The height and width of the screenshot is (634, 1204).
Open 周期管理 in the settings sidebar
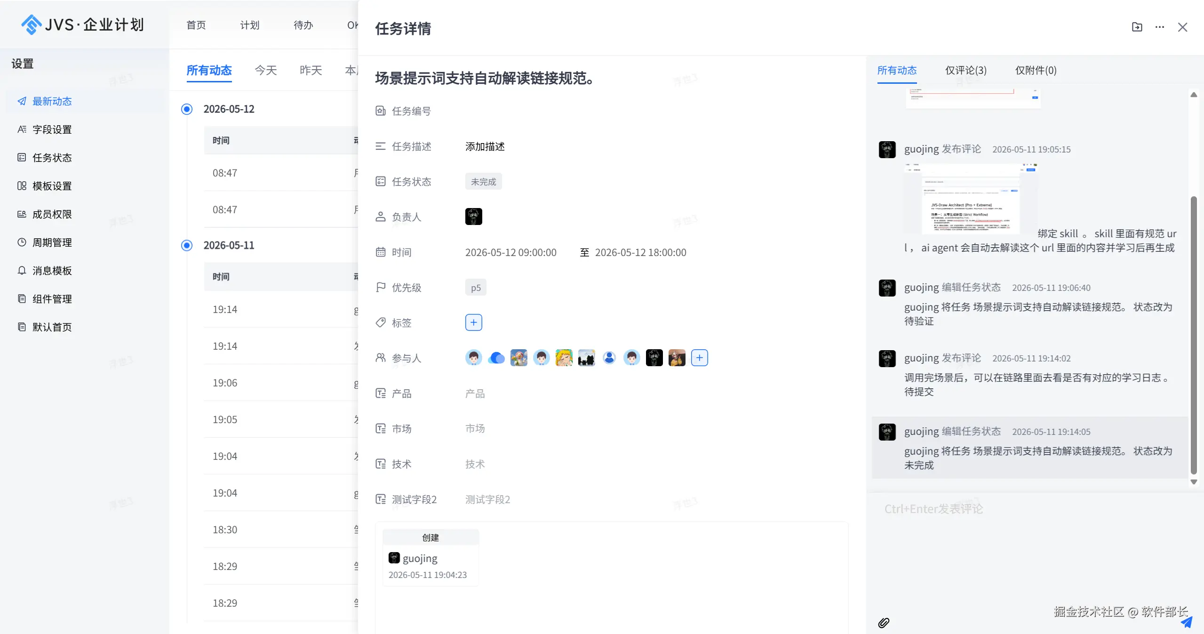(52, 242)
